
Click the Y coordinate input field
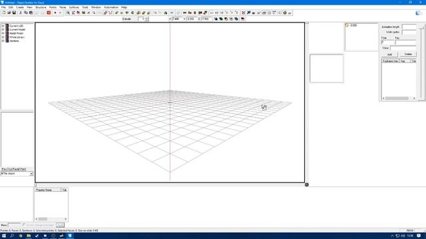192,19
